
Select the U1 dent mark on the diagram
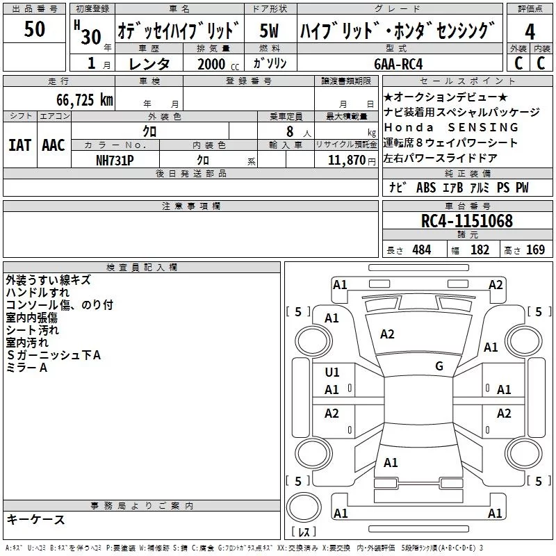tap(332, 373)
